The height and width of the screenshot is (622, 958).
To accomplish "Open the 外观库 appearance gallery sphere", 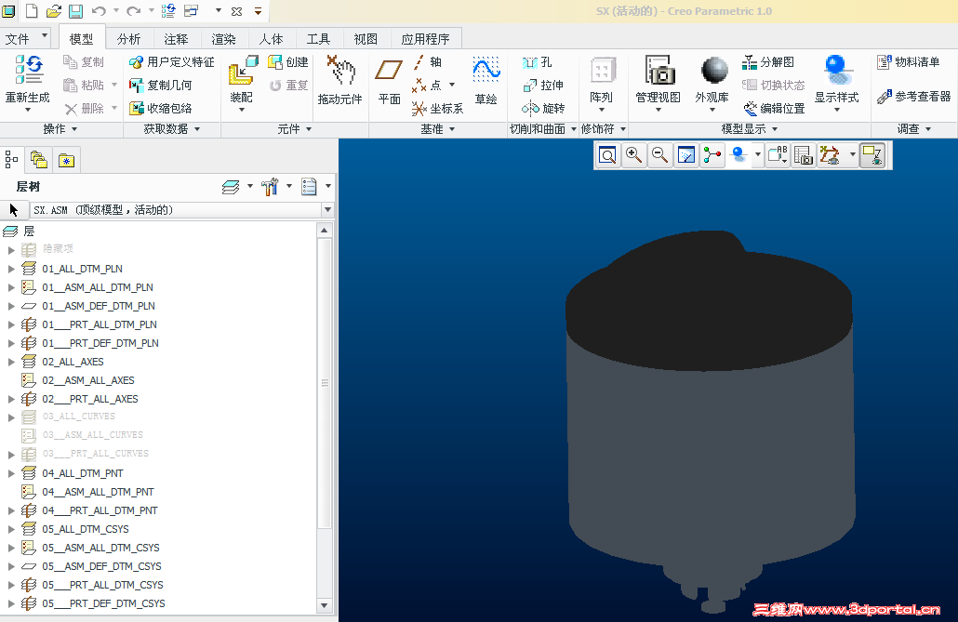I will (713, 72).
